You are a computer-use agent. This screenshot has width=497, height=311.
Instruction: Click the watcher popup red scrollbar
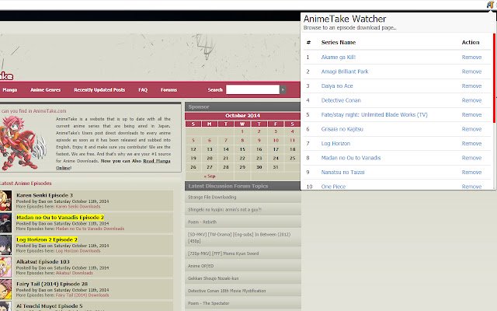point(494,78)
